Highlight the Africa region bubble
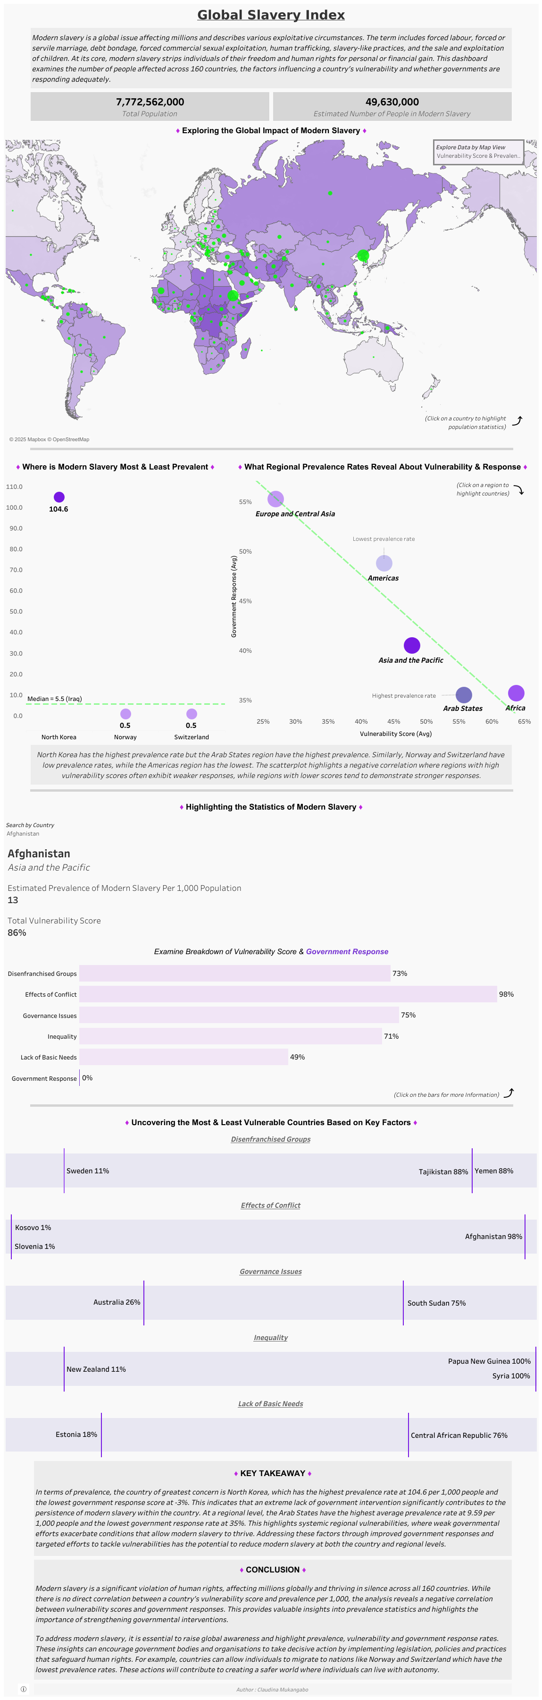The image size is (542, 1700). pyautogui.click(x=516, y=693)
